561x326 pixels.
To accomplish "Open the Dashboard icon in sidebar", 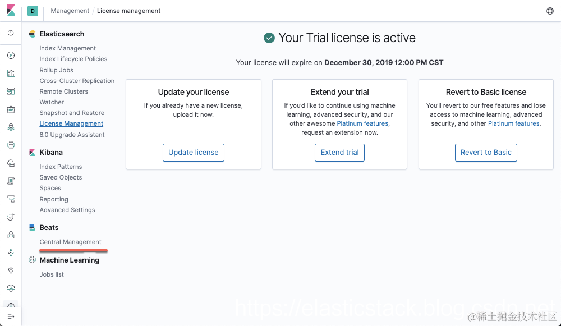I will click(11, 91).
